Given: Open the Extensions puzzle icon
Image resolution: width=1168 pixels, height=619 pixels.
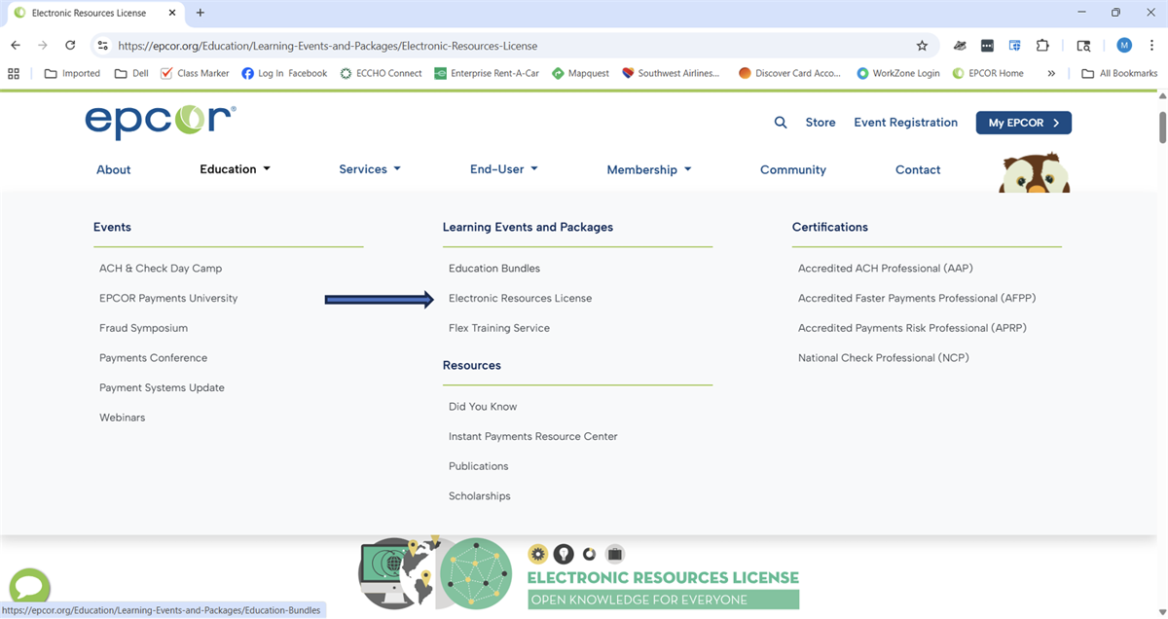Looking at the screenshot, I should tap(1042, 45).
